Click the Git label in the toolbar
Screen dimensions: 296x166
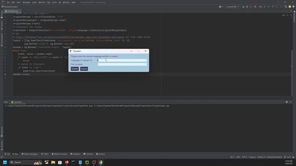click(x=260, y=6)
